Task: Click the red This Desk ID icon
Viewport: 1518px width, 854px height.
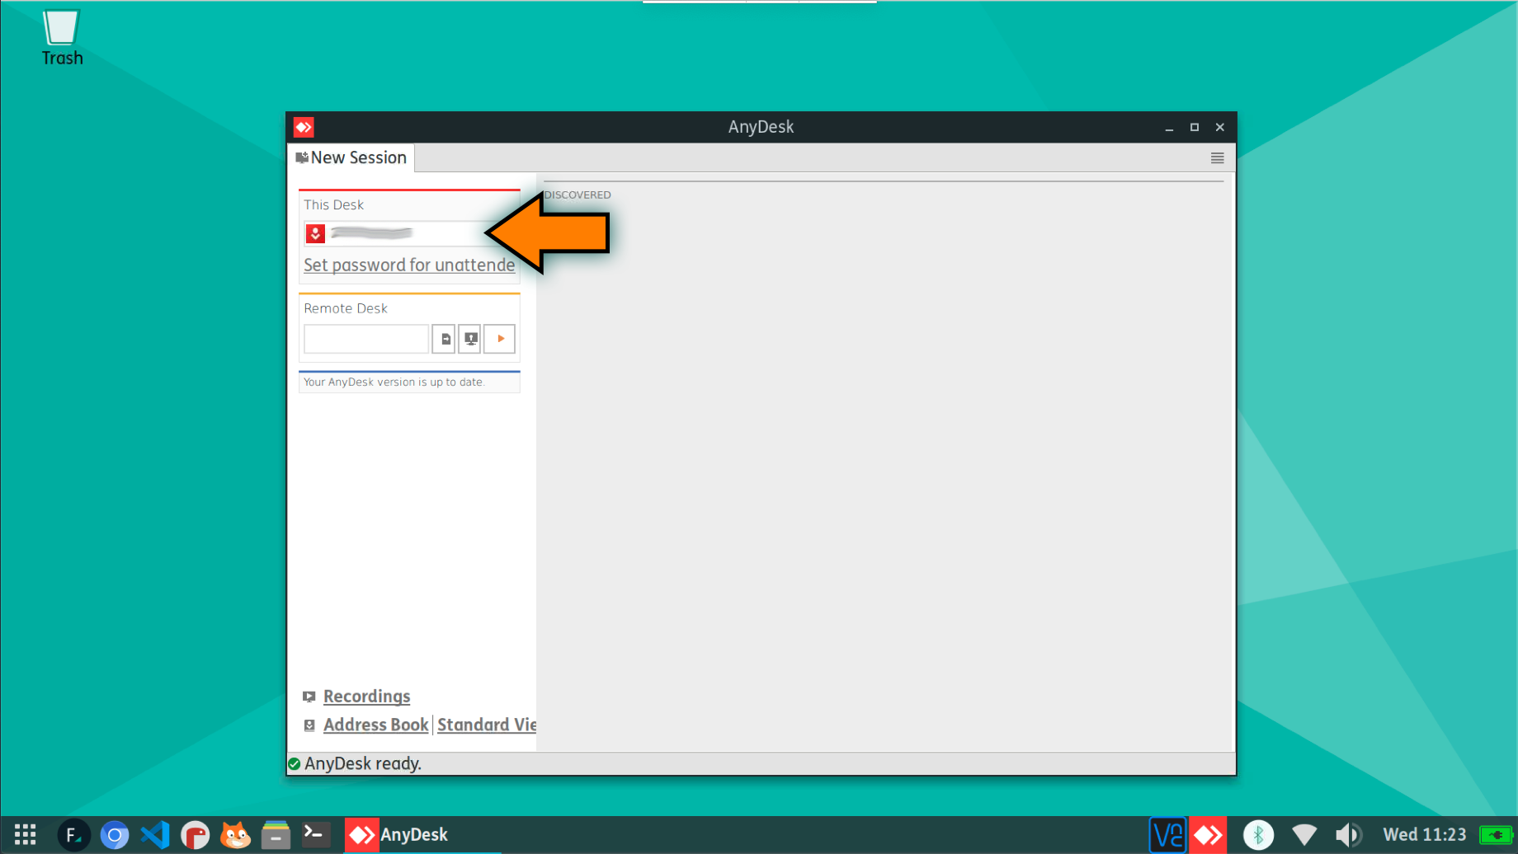Action: click(315, 234)
